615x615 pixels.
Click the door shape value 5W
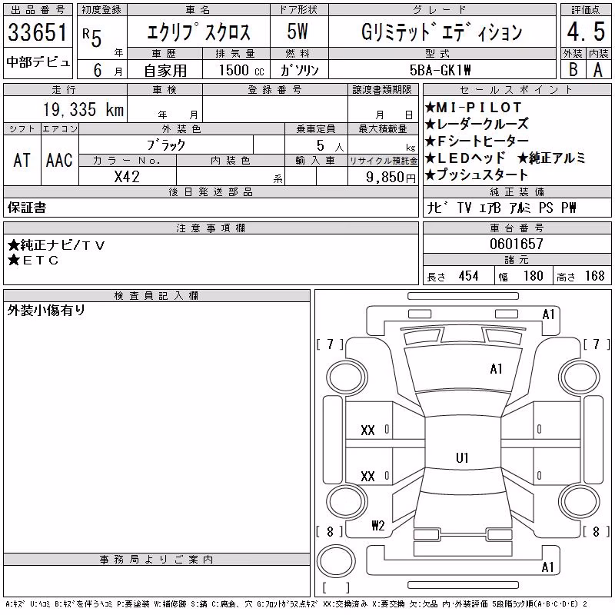[x=298, y=32]
